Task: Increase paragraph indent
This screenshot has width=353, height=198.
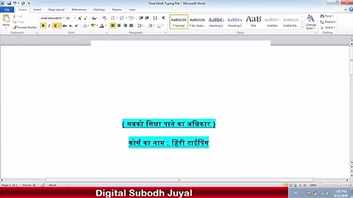Action: click(147, 18)
